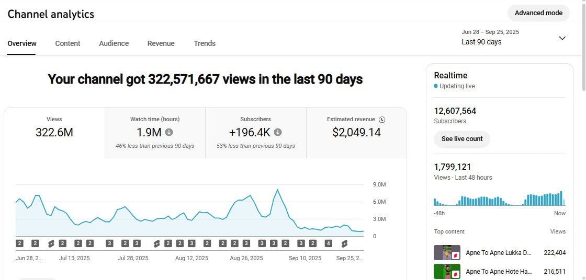Go to the Revenue tab

161,43
